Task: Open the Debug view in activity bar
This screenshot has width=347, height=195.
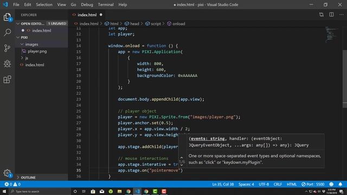Action: click(x=7, y=64)
